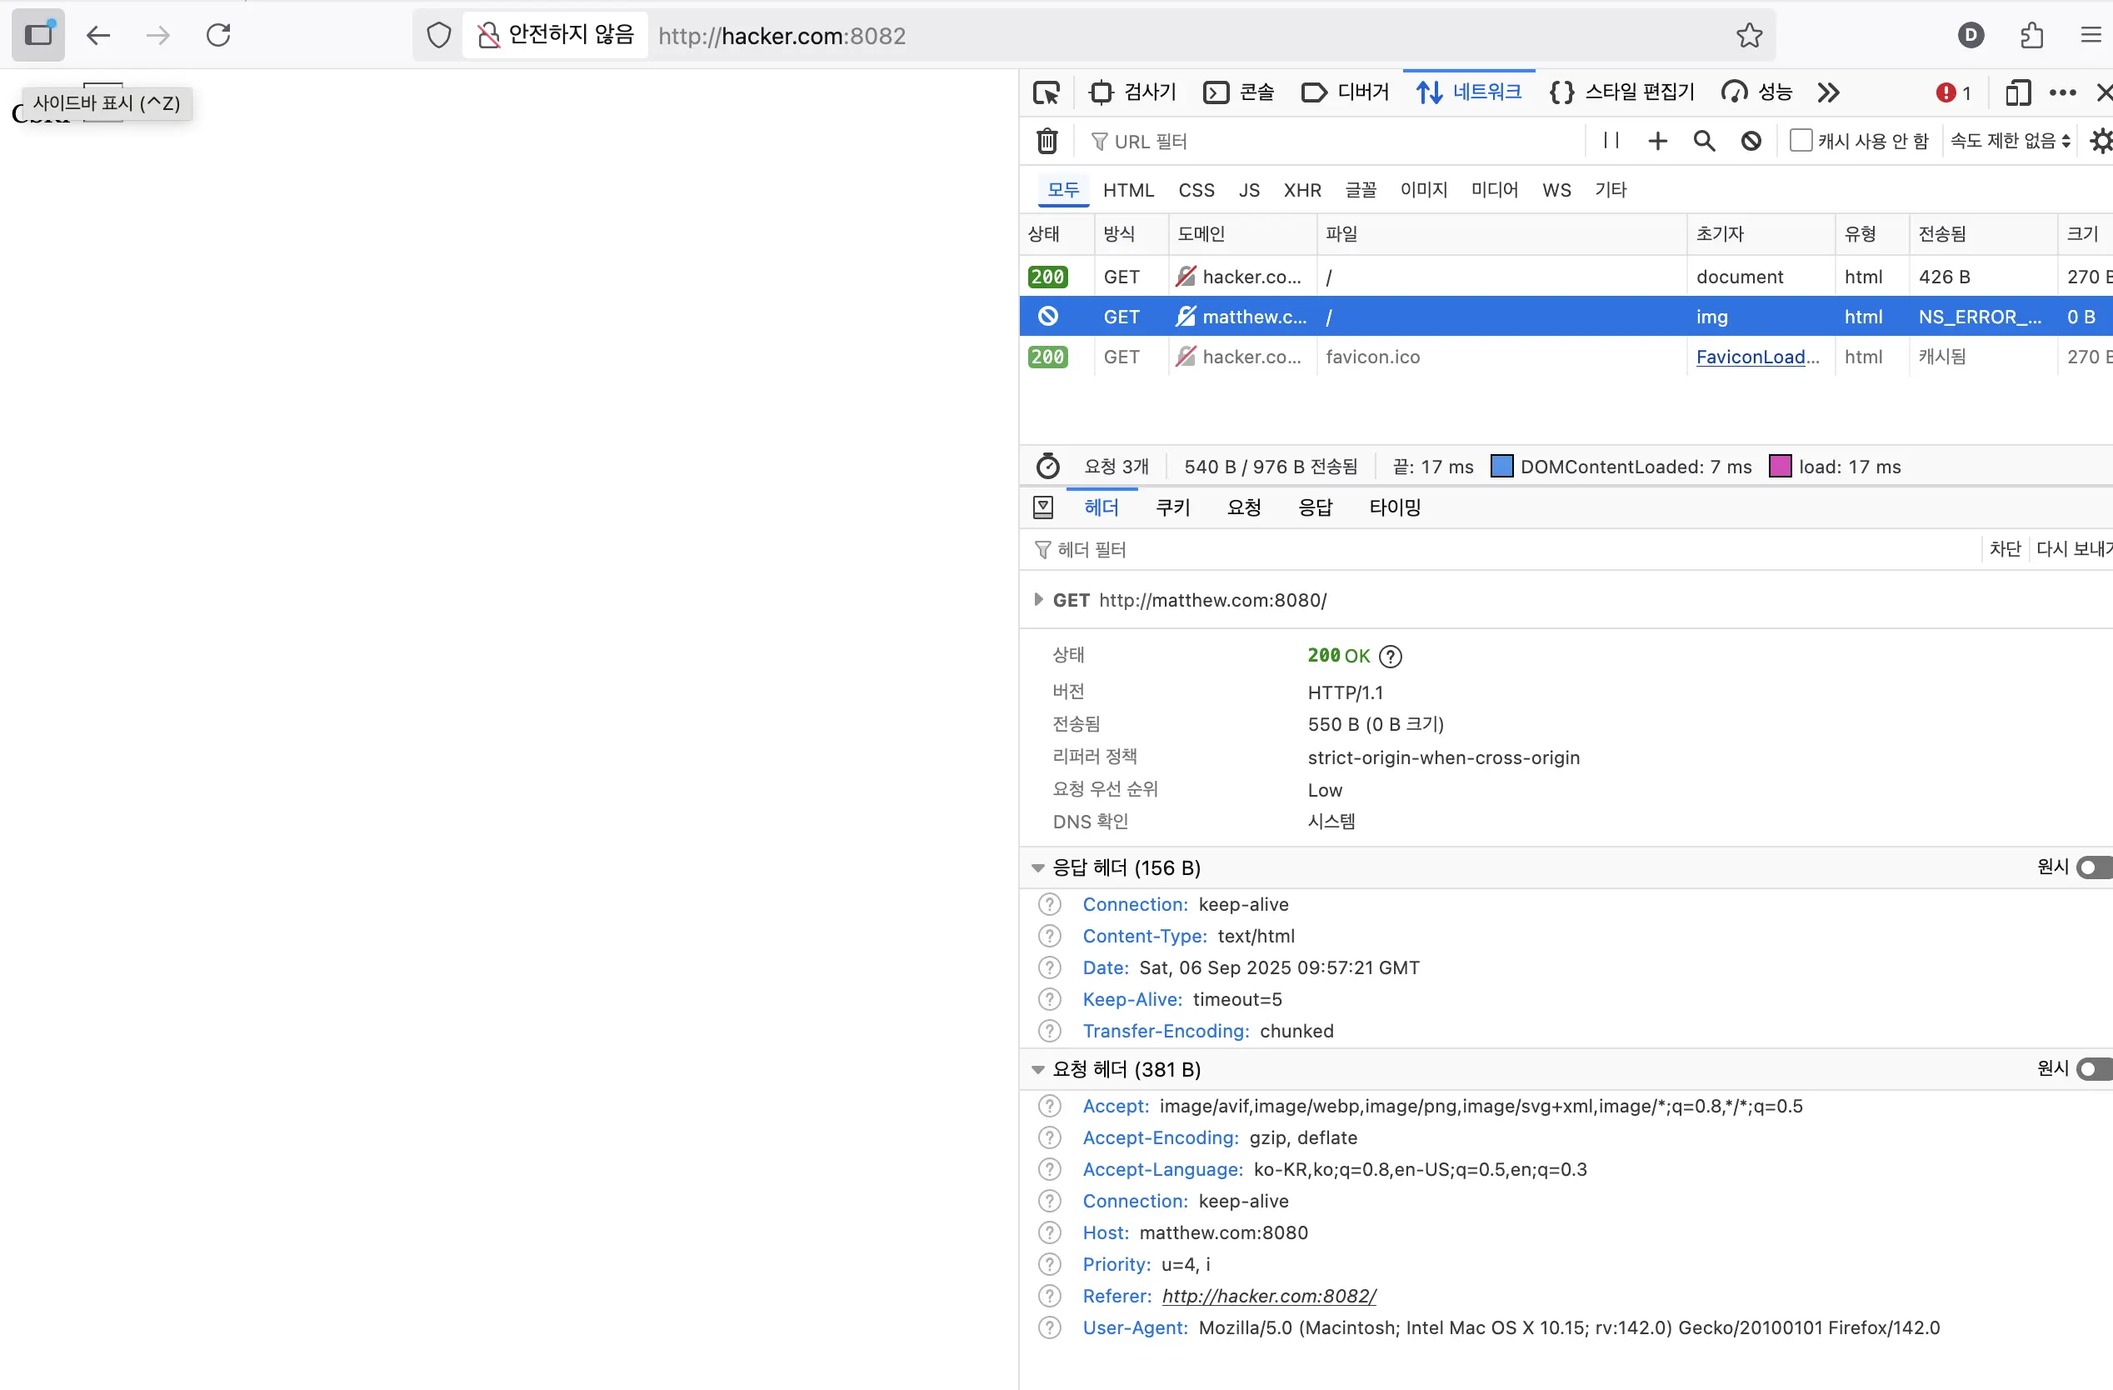This screenshot has width=2113, height=1390.
Task: Open the 타이밍 details tab
Action: click(1394, 507)
